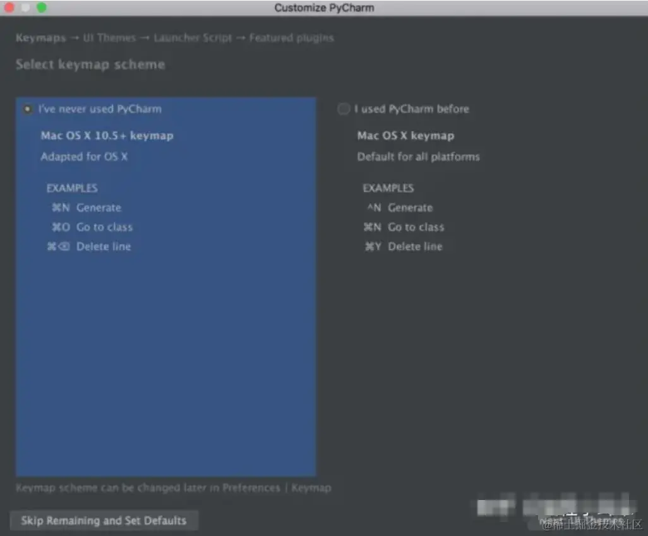
Task: Click the "Mac OS X 10.5+ keymap" heading
Action: tap(107, 136)
